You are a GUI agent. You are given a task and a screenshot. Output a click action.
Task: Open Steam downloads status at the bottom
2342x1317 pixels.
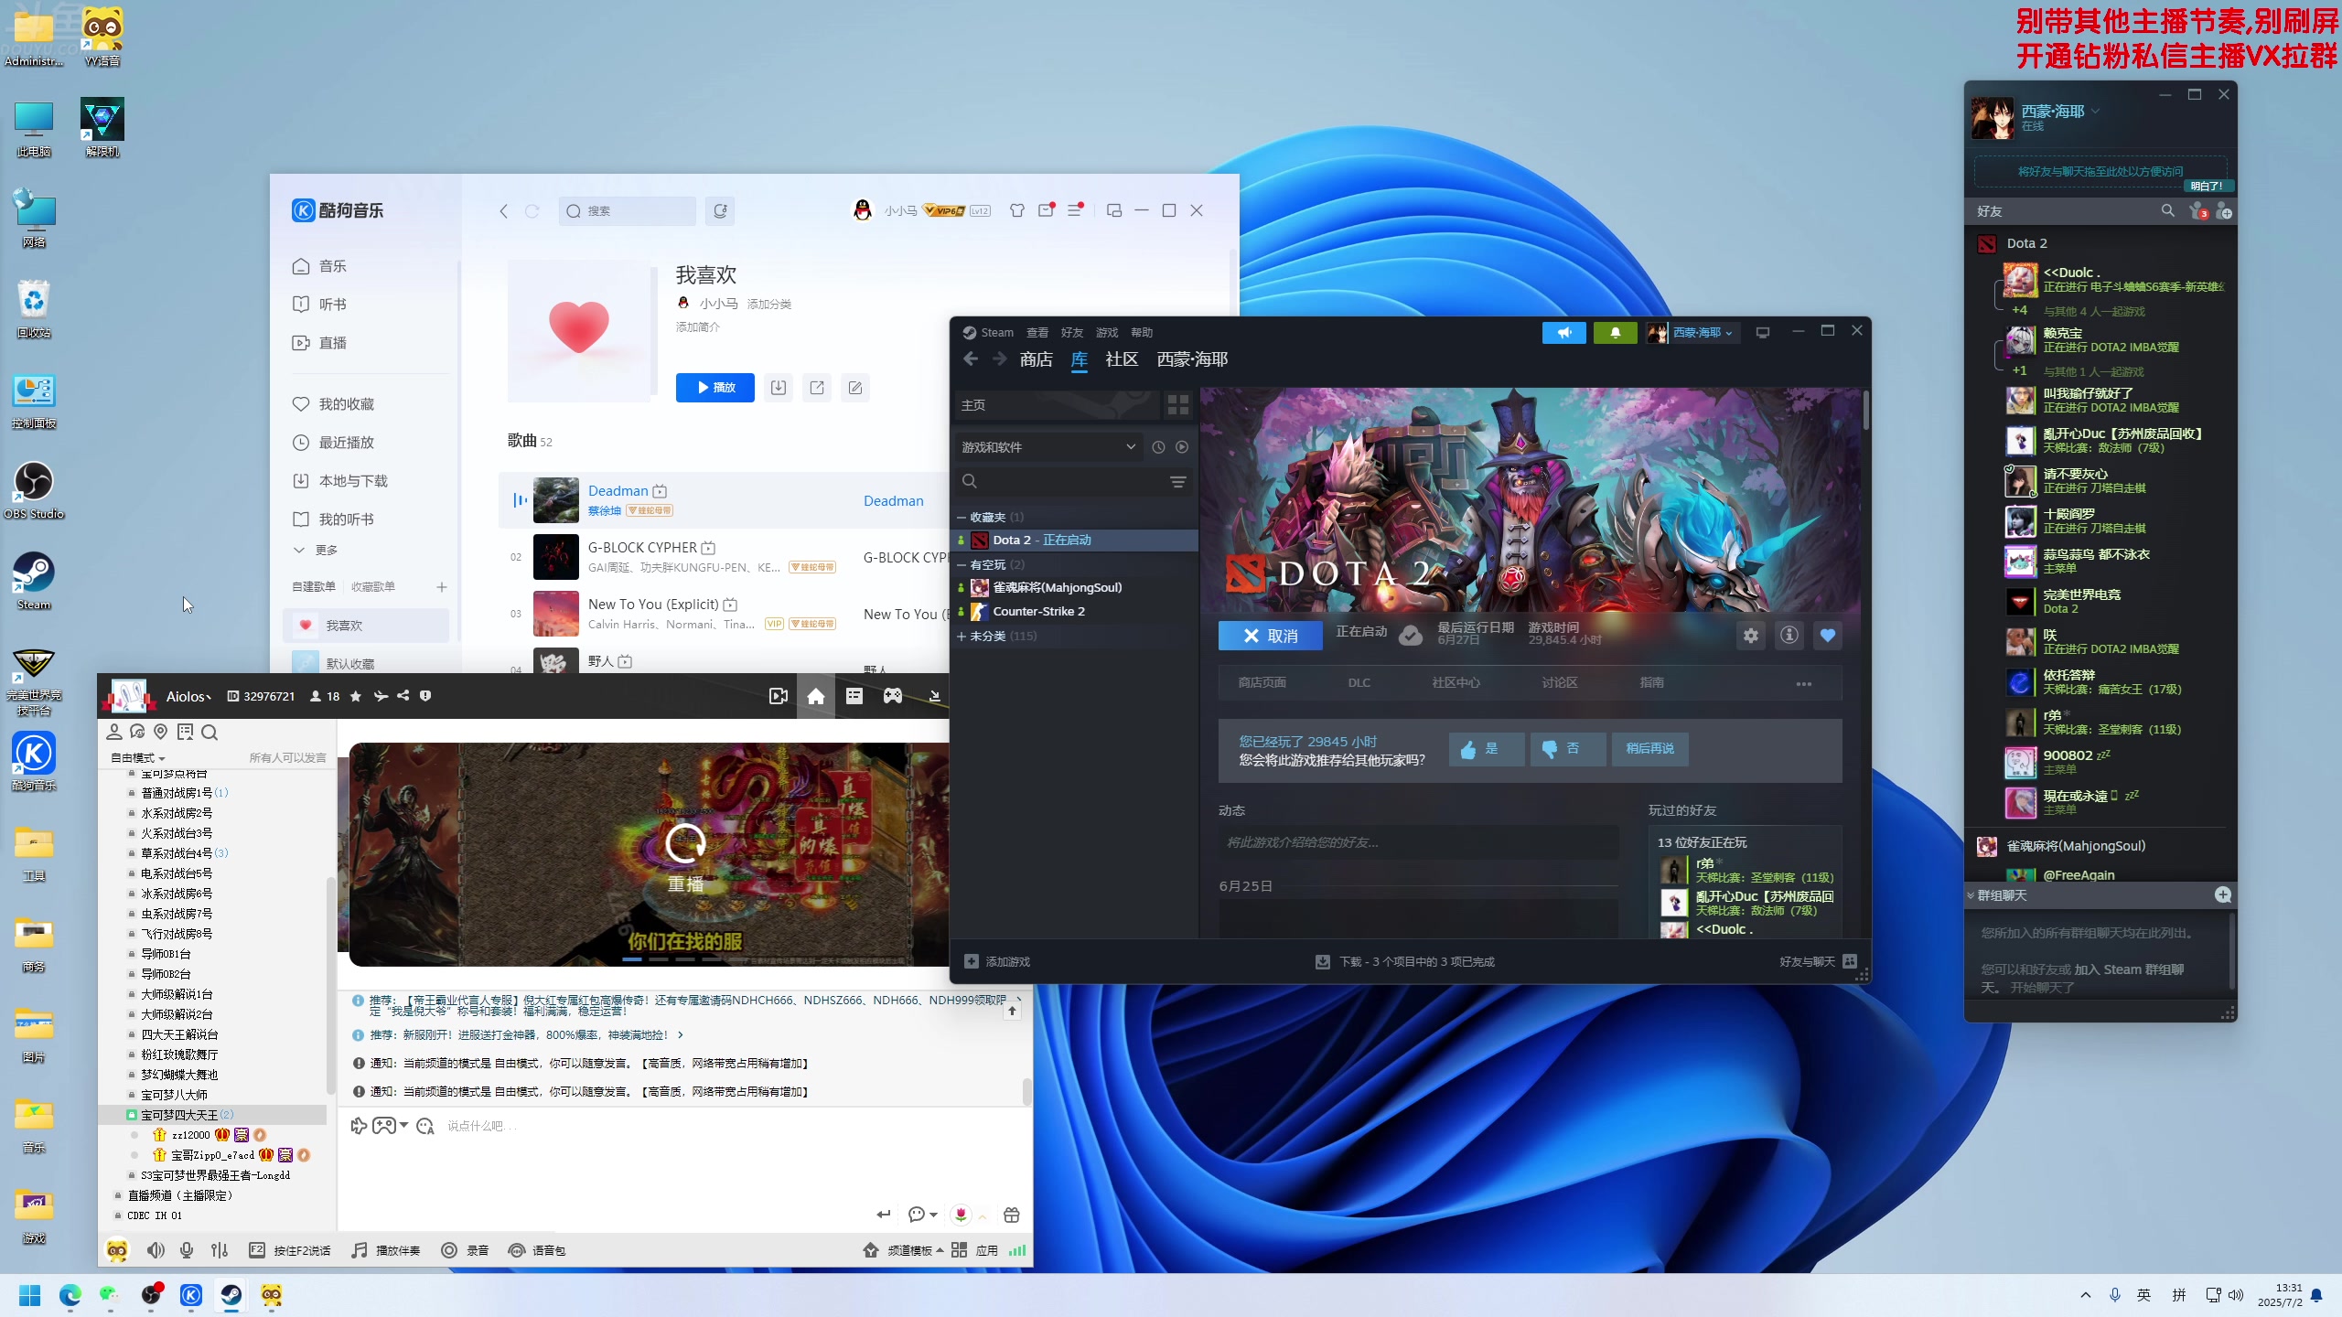coord(1405,961)
